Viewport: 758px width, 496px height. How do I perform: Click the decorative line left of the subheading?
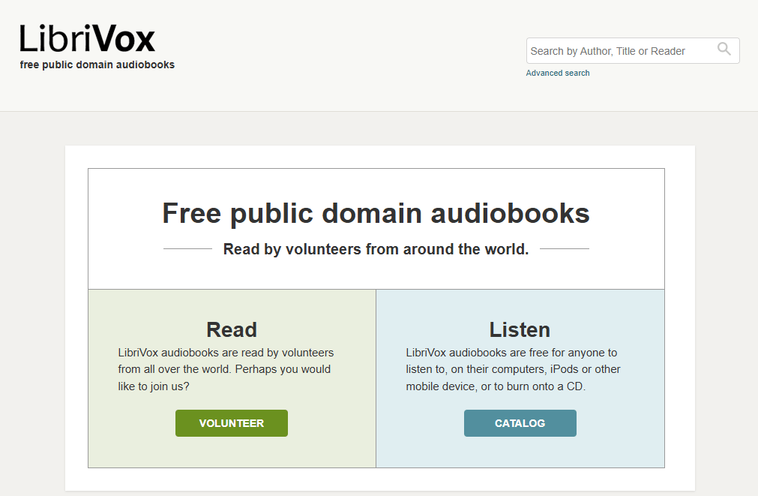(187, 249)
